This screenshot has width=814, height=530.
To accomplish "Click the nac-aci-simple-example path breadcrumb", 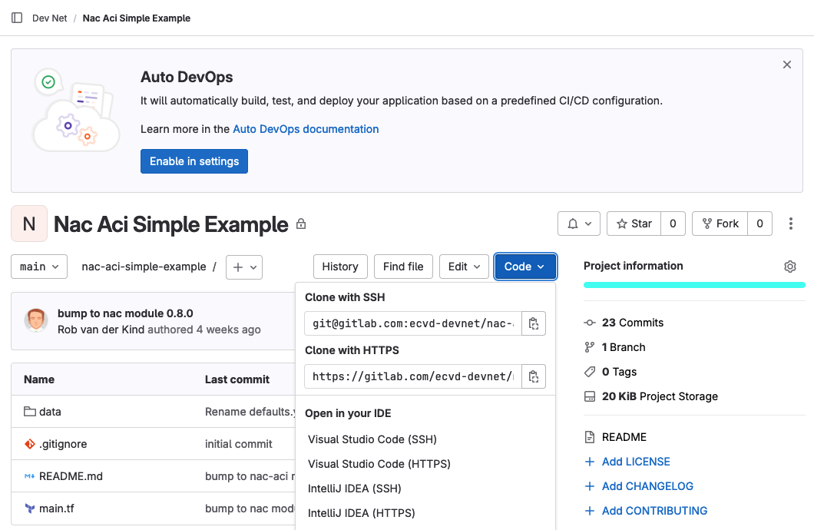I will click(144, 267).
